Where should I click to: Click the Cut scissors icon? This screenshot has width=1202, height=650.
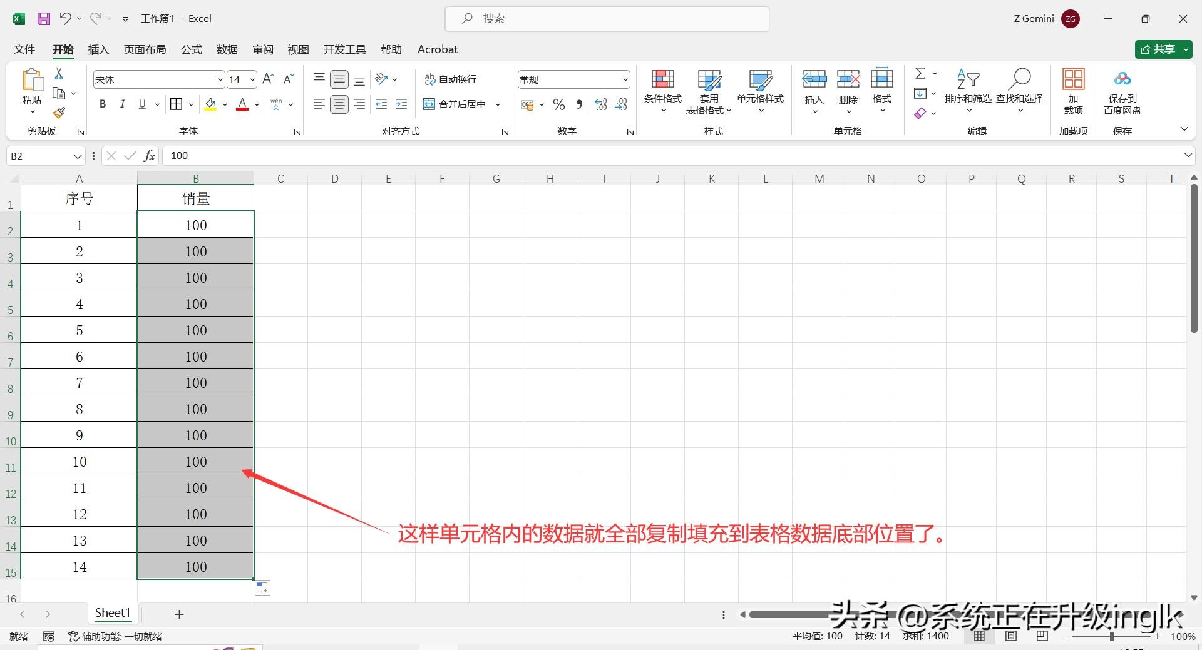pos(59,74)
